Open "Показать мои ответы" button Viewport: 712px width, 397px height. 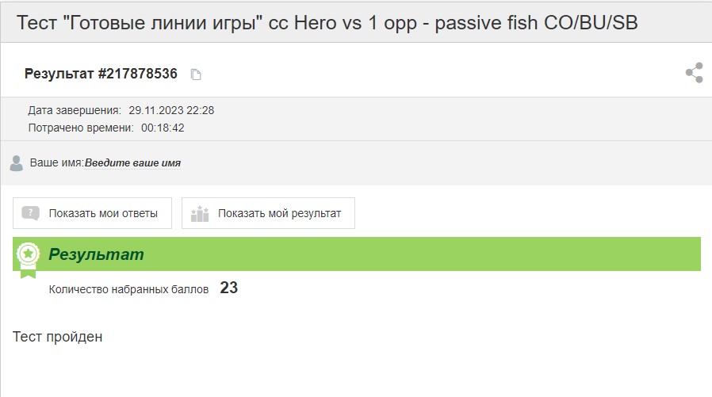(x=92, y=213)
